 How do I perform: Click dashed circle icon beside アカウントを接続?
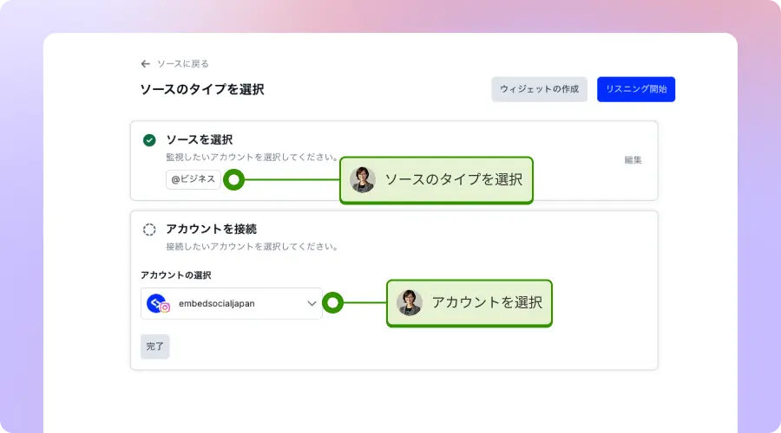point(149,229)
